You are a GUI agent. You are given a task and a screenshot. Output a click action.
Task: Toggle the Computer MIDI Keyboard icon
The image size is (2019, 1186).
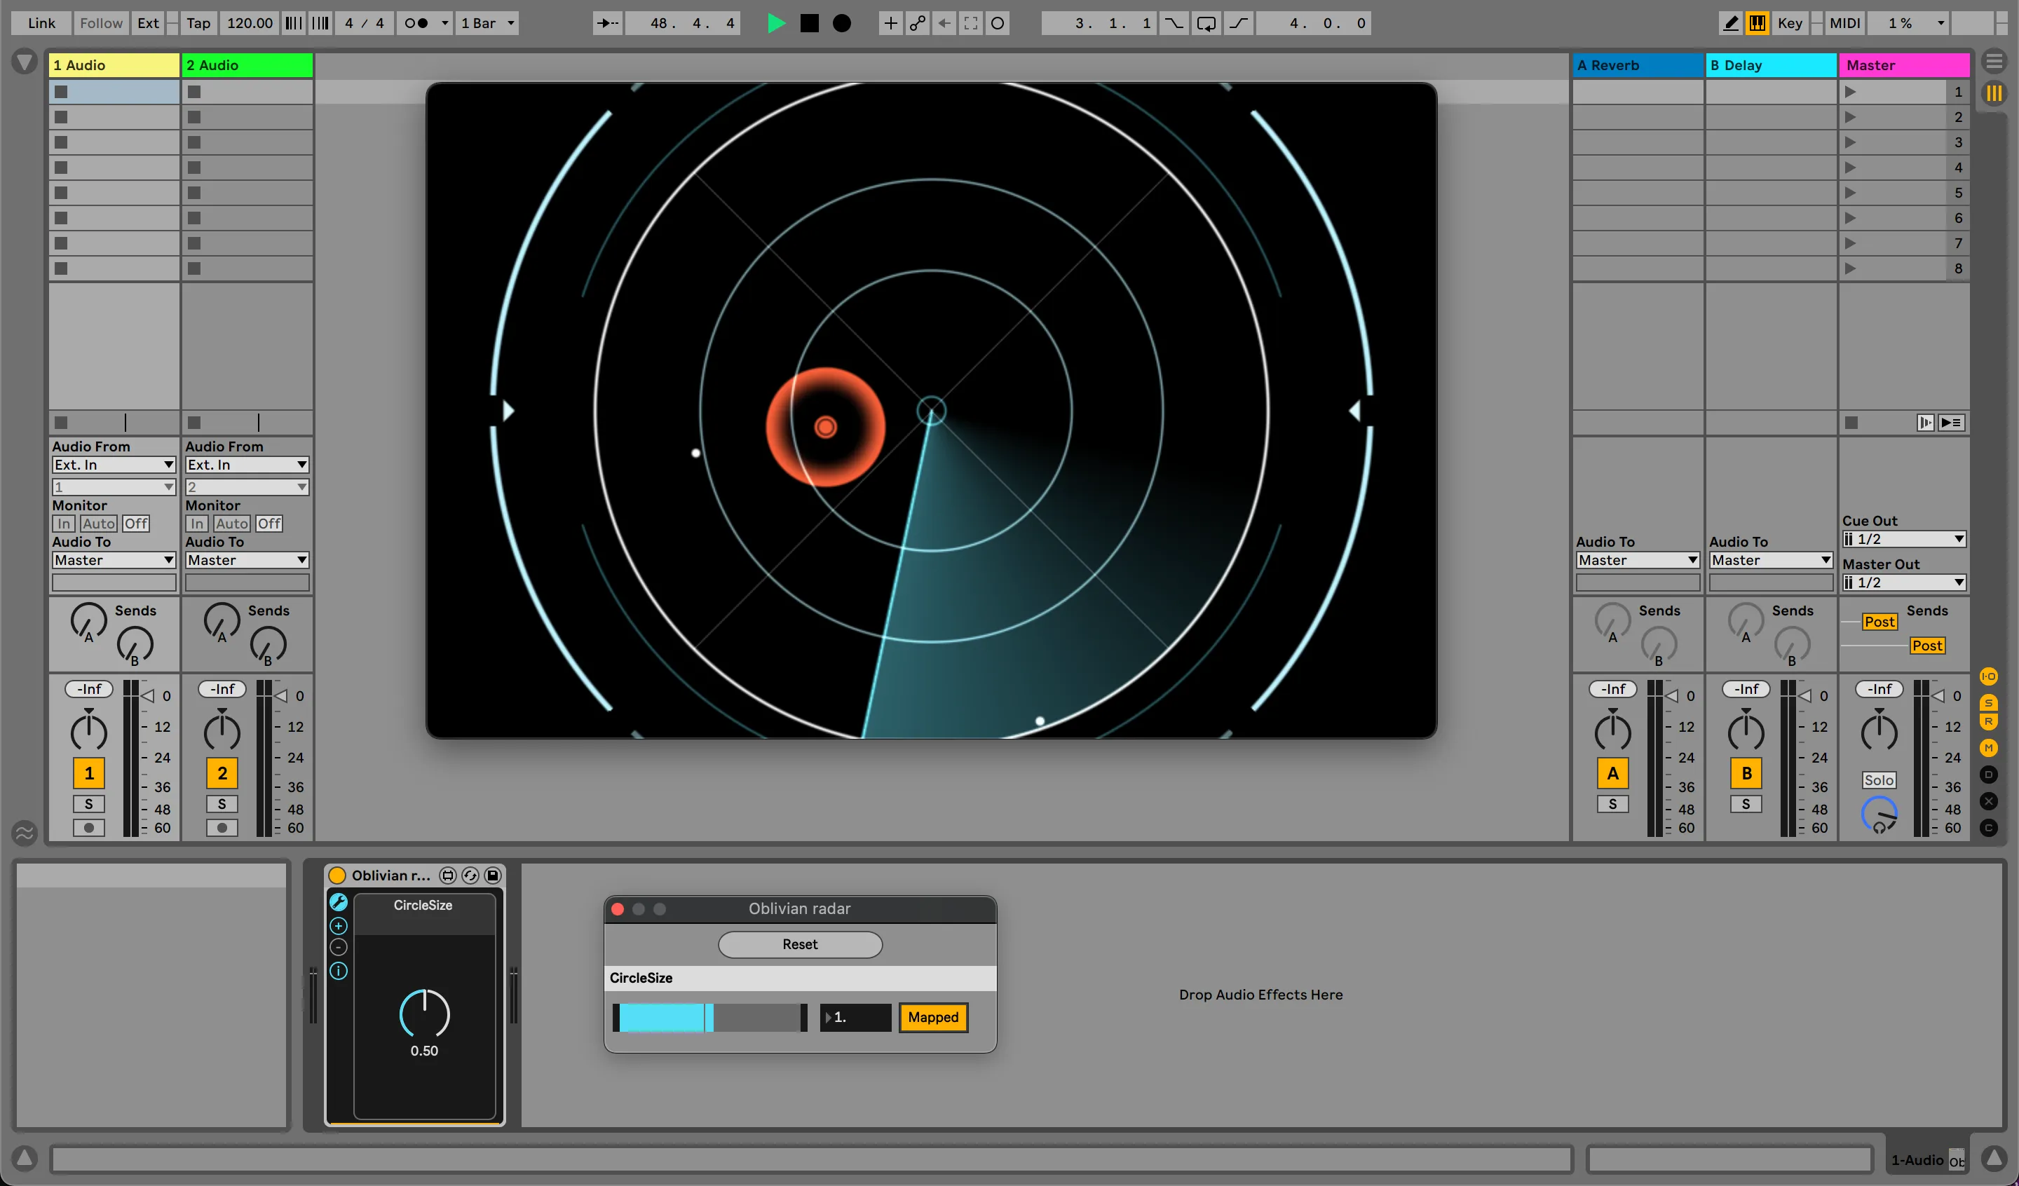coord(1756,23)
